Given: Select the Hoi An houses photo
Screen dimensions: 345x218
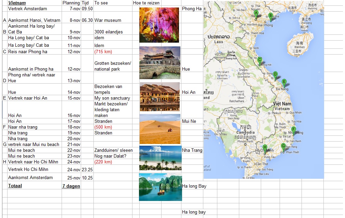Looking at the screenshot, I should pos(160,97).
